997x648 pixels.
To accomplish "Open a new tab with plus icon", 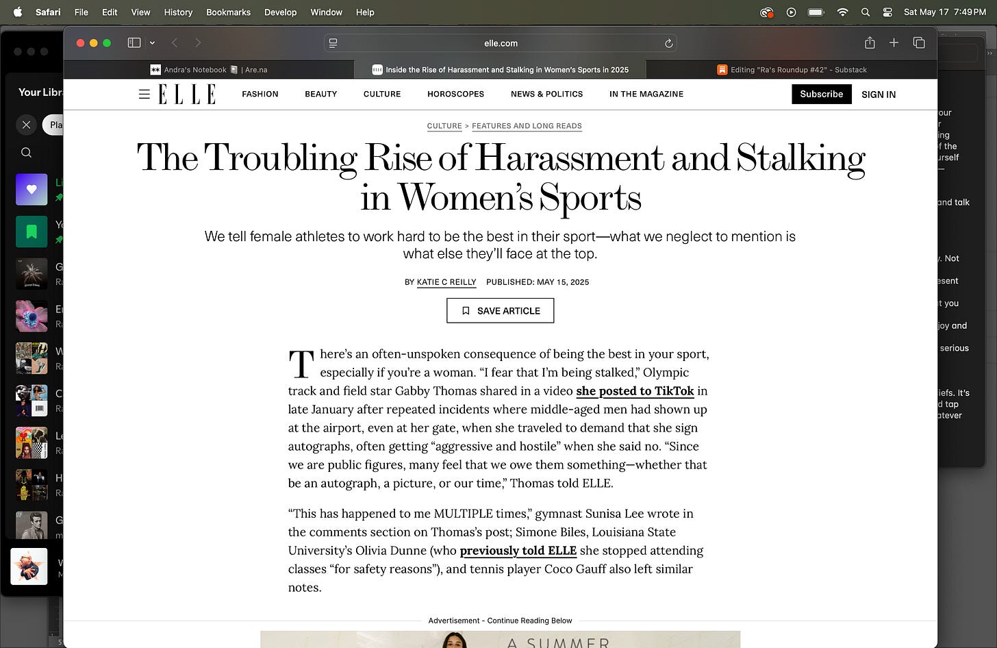I will click(894, 42).
